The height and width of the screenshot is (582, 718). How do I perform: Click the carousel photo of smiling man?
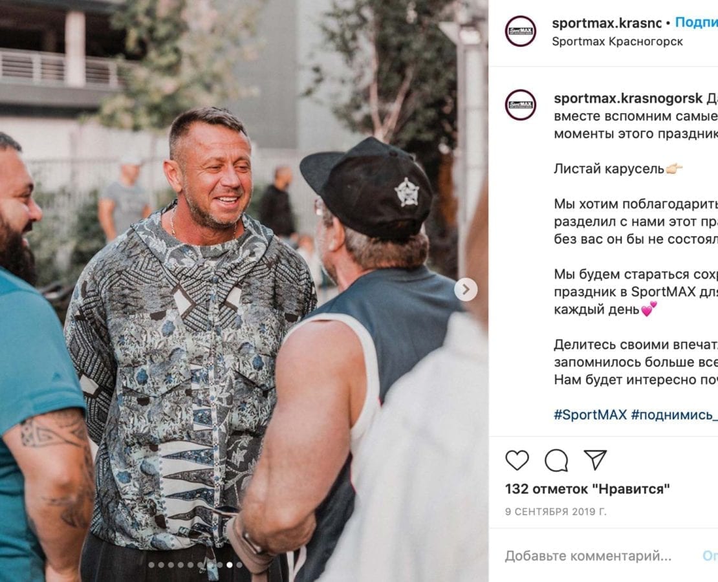pos(244,291)
